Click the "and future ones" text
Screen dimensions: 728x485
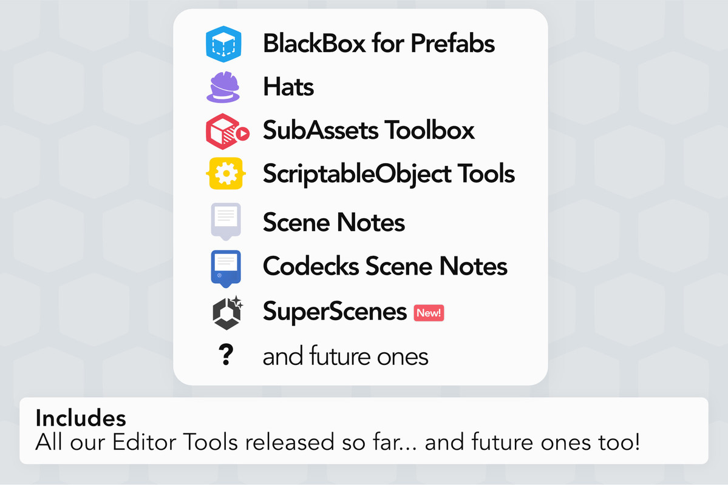(x=345, y=356)
